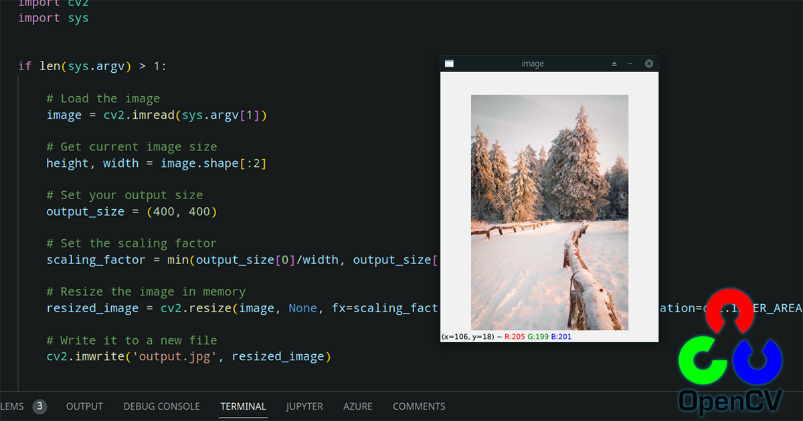The width and height of the screenshot is (803, 421).
Task: Open the DEBUG CONSOLE tab
Action: point(161,406)
